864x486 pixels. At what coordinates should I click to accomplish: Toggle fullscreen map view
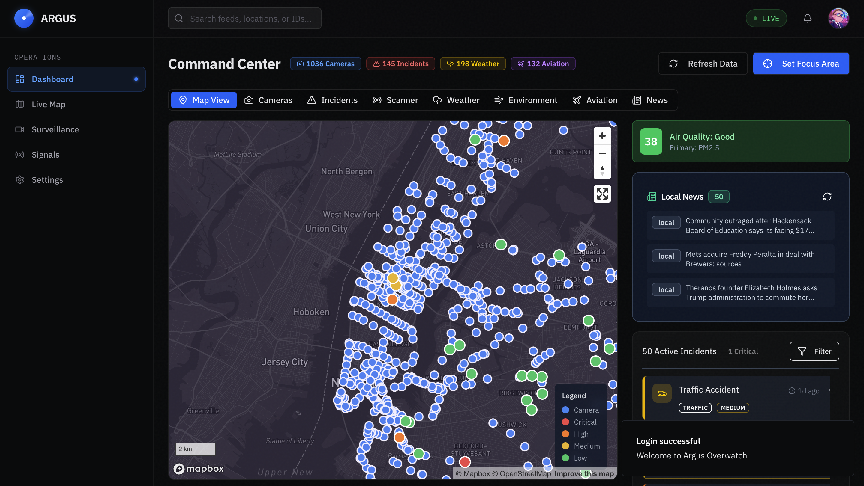[x=602, y=194]
